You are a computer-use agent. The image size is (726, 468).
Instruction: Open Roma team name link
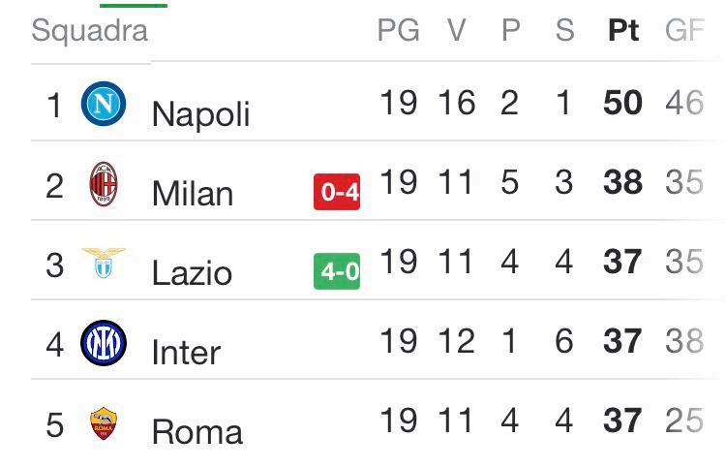click(x=197, y=432)
